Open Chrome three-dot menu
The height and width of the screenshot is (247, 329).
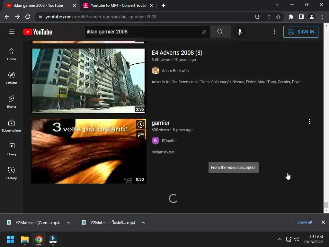pos(322,17)
